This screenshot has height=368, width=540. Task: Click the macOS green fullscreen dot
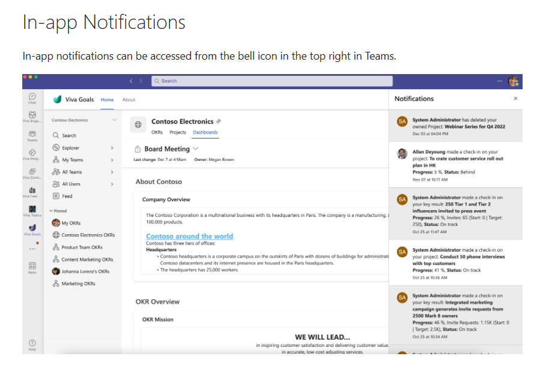tap(36, 77)
